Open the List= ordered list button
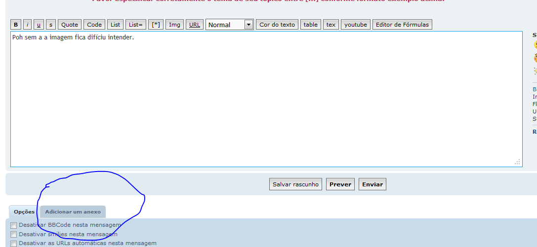 coord(135,25)
